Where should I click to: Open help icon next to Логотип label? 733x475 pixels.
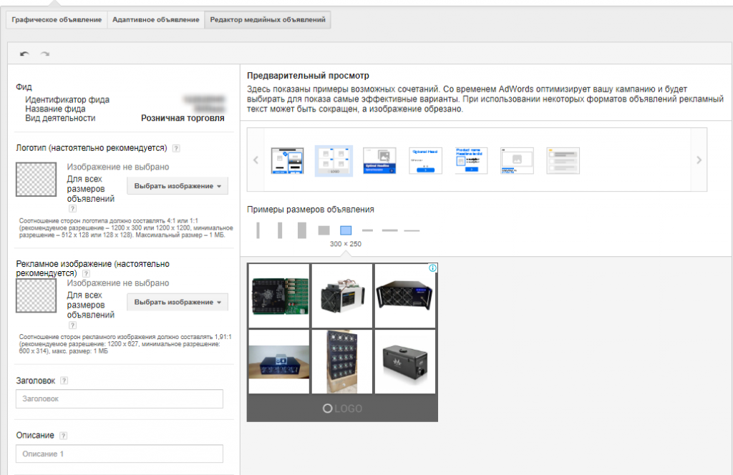tap(176, 148)
